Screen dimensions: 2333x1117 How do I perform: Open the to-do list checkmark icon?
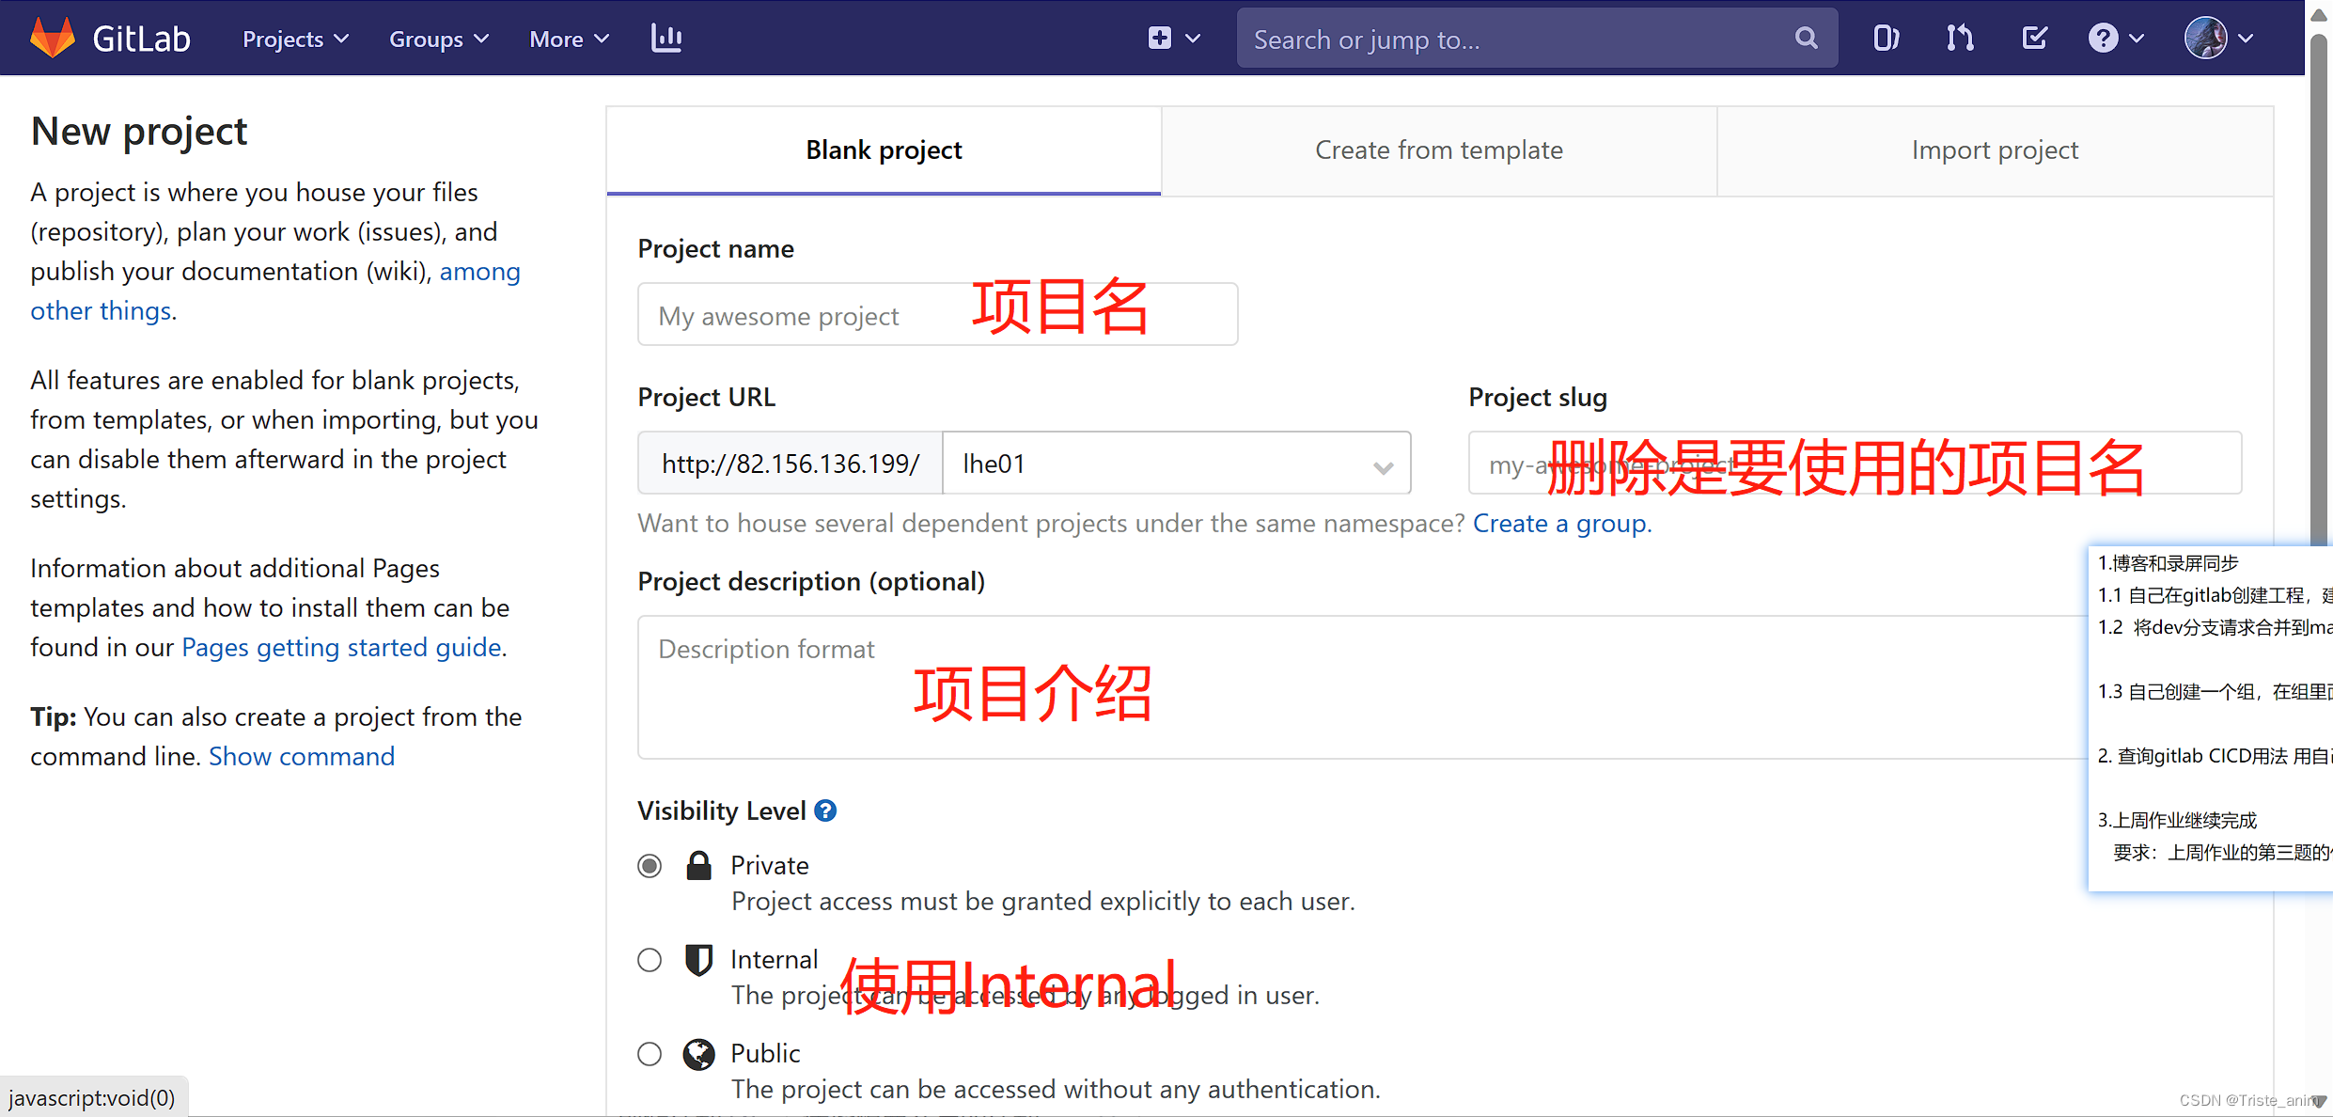[x=2035, y=39]
